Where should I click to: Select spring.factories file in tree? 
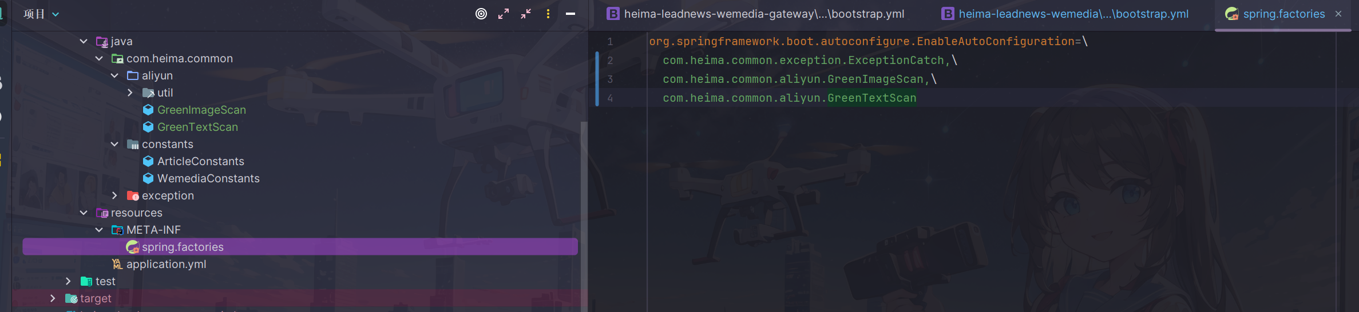pos(300,247)
